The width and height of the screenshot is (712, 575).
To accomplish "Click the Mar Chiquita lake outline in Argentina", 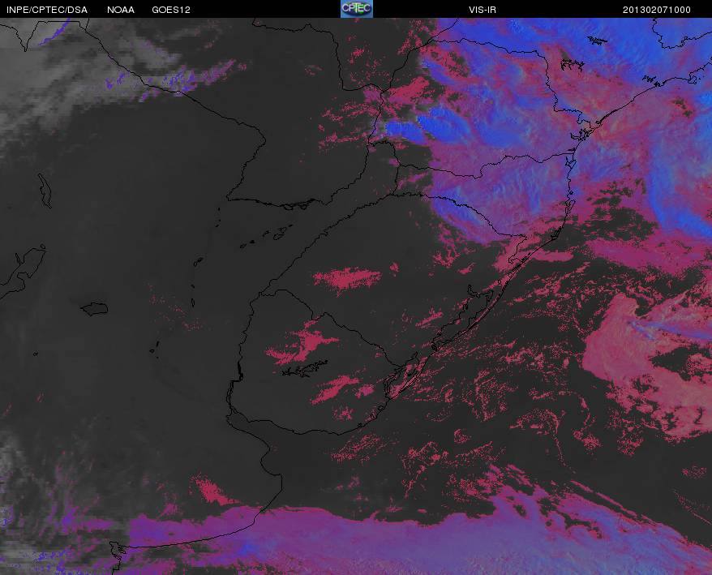I will (95, 309).
